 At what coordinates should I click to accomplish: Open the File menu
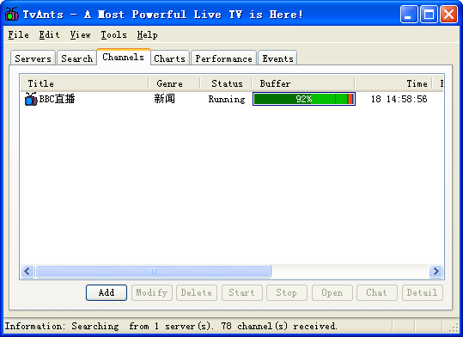point(18,35)
